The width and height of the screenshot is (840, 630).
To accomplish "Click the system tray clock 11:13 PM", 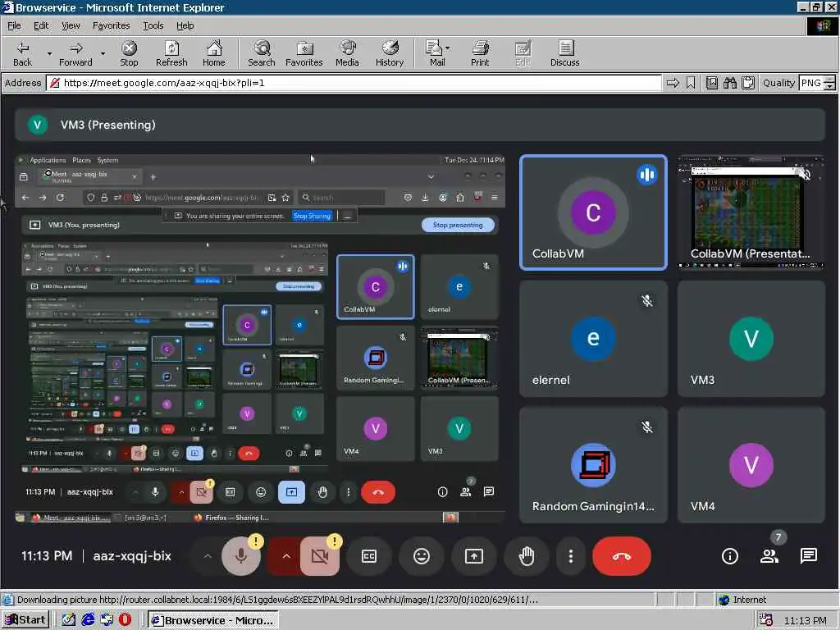I will [805, 620].
